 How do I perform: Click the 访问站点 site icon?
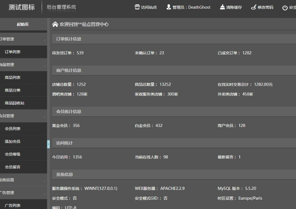(138, 7)
